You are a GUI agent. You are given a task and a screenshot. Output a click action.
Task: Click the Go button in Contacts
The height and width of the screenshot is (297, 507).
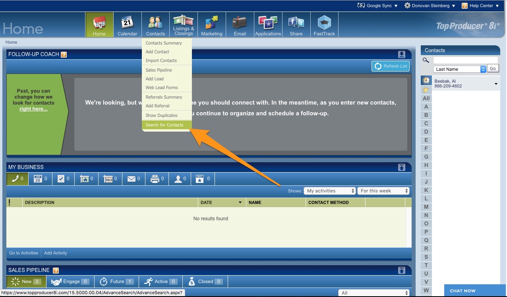(493, 69)
